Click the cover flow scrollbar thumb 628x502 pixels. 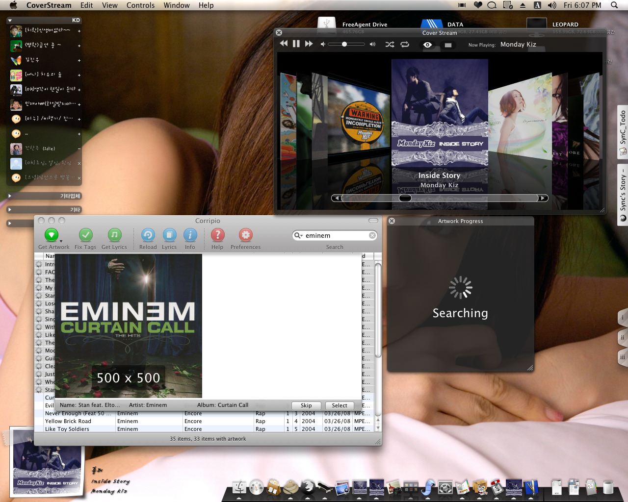pyautogui.click(x=405, y=198)
